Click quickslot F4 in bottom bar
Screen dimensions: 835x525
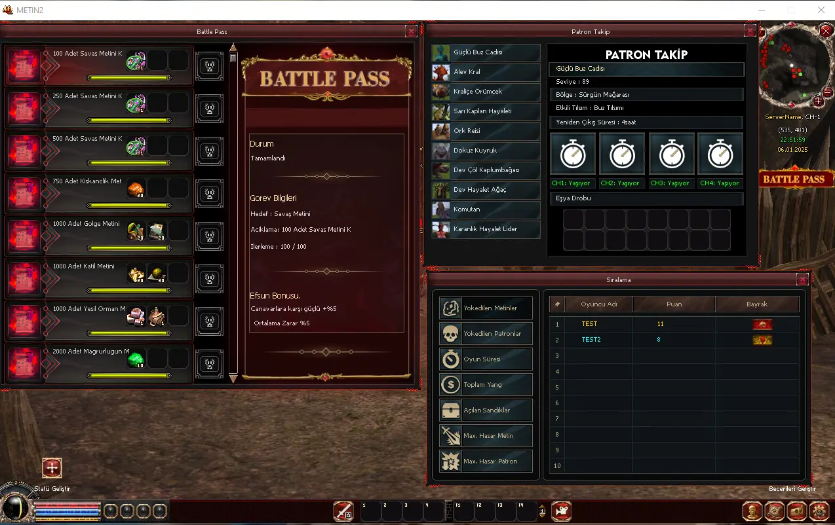point(527,511)
